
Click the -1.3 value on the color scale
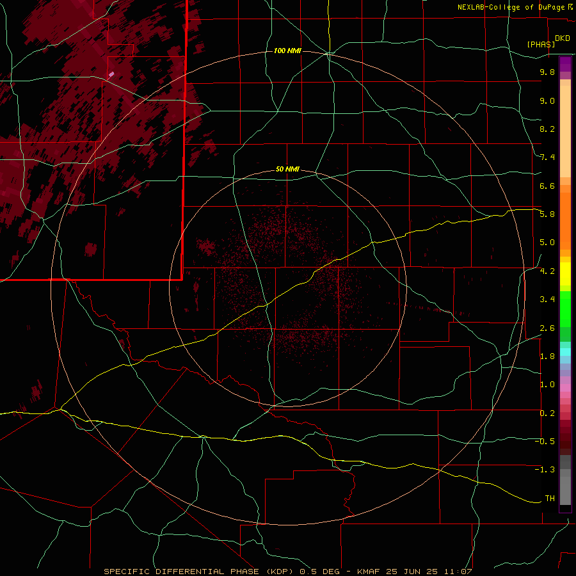(545, 470)
